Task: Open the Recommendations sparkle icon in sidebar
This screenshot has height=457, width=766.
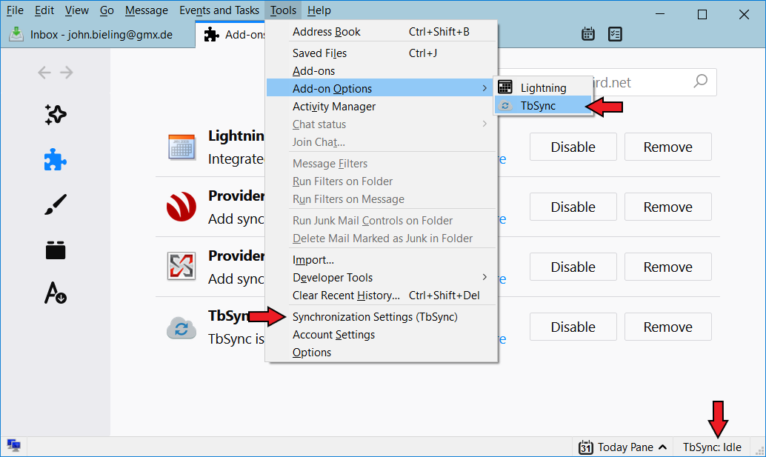Action: [x=56, y=114]
